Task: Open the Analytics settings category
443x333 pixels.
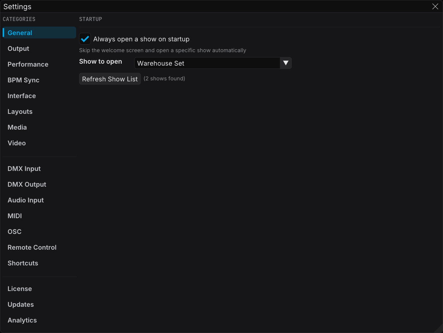Action: (39, 320)
